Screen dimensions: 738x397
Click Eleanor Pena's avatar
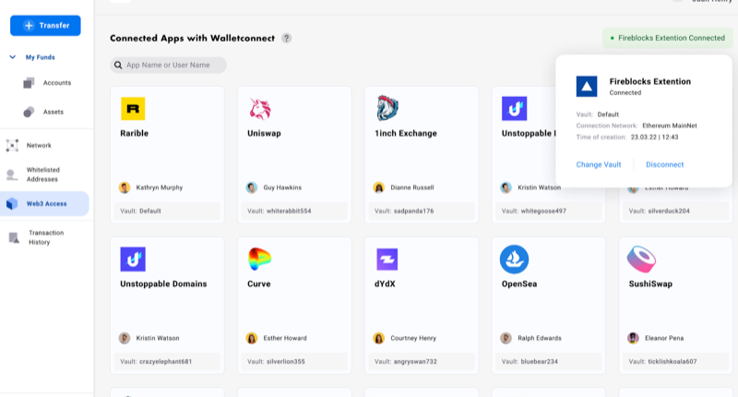pyautogui.click(x=633, y=338)
